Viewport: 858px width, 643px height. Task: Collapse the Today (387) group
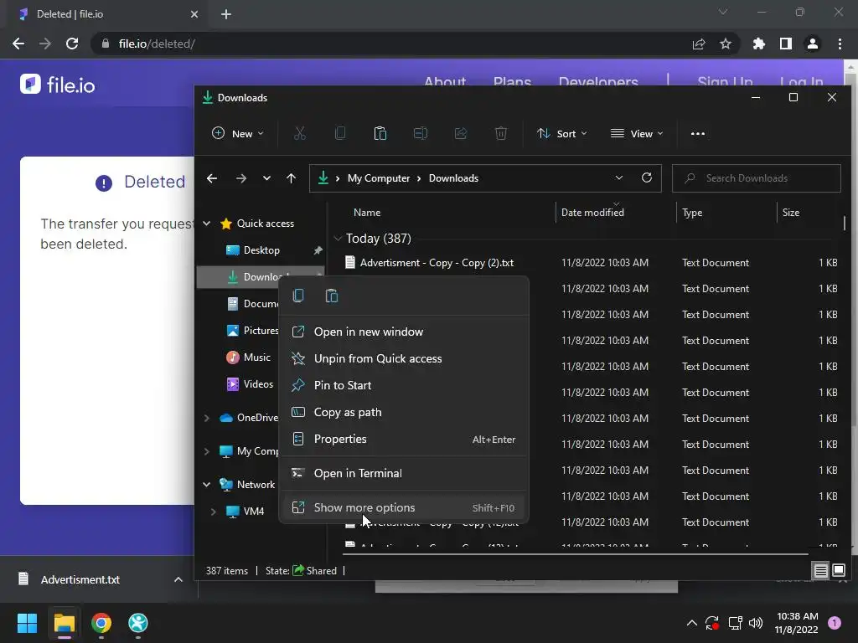(x=338, y=239)
